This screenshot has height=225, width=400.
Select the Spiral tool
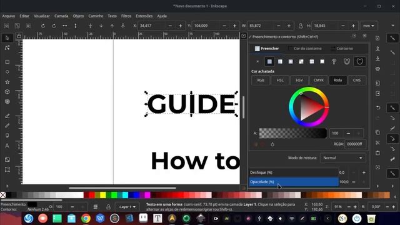point(7,101)
